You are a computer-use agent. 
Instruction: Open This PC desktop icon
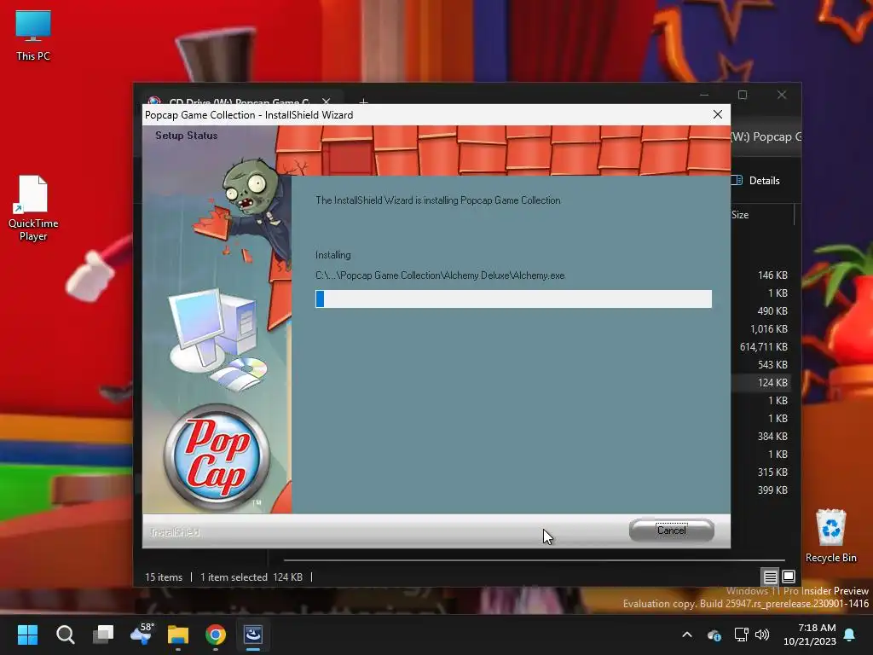pyautogui.click(x=33, y=36)
